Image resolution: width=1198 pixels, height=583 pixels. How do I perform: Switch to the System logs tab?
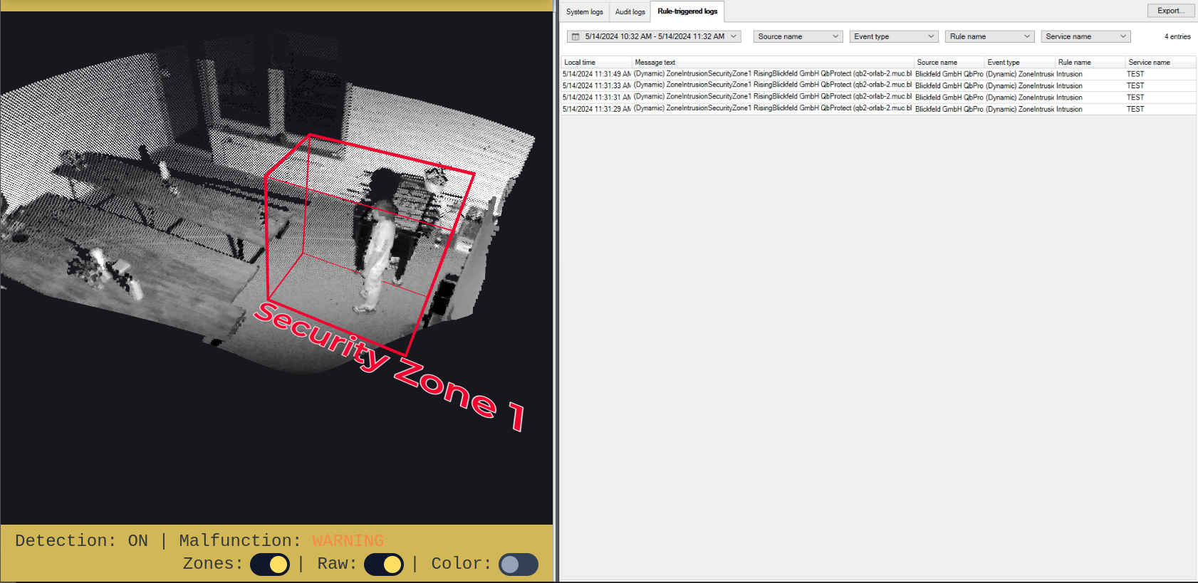click(x=584, y=12)
